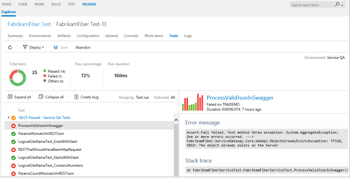This screenshot has height=190, width=350.
Task: Open the 18/25 Passed - Service QA Tests link
Action: coord(44,118)
